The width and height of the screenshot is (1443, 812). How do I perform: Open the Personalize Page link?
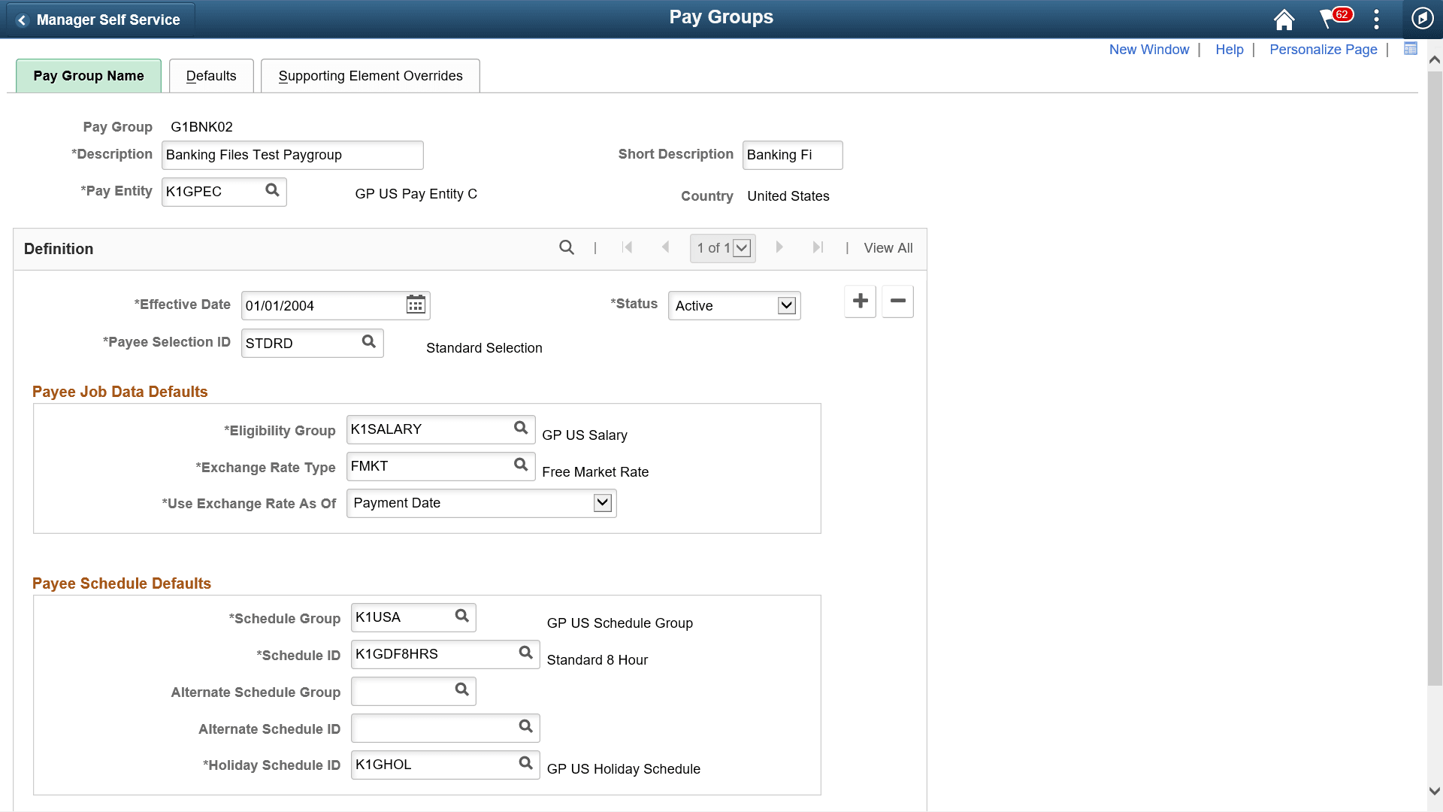tap(1323, 49)
